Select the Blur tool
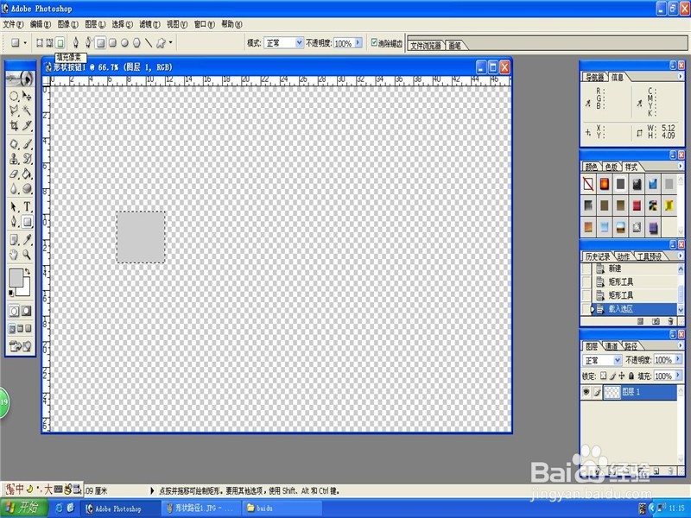Image resolution: width=691 pixels, height=518 pixels. 14,188
